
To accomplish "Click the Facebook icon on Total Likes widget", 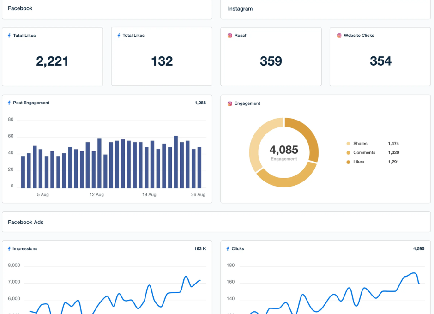I will click(9, 35).
